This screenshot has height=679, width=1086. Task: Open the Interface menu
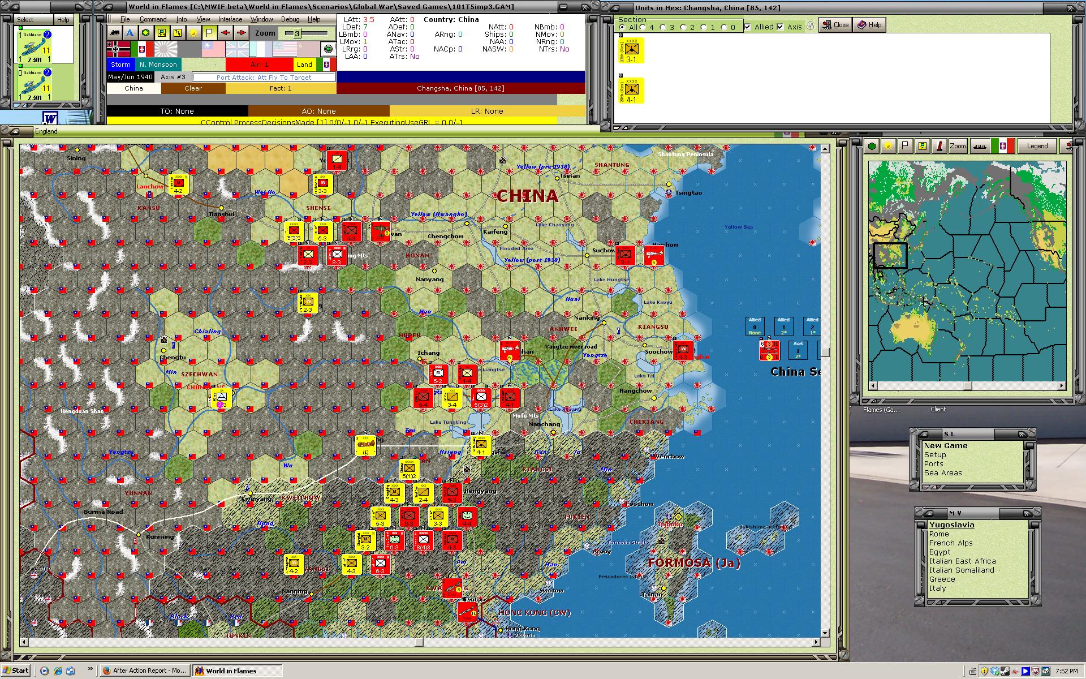(x=230, y=19)
